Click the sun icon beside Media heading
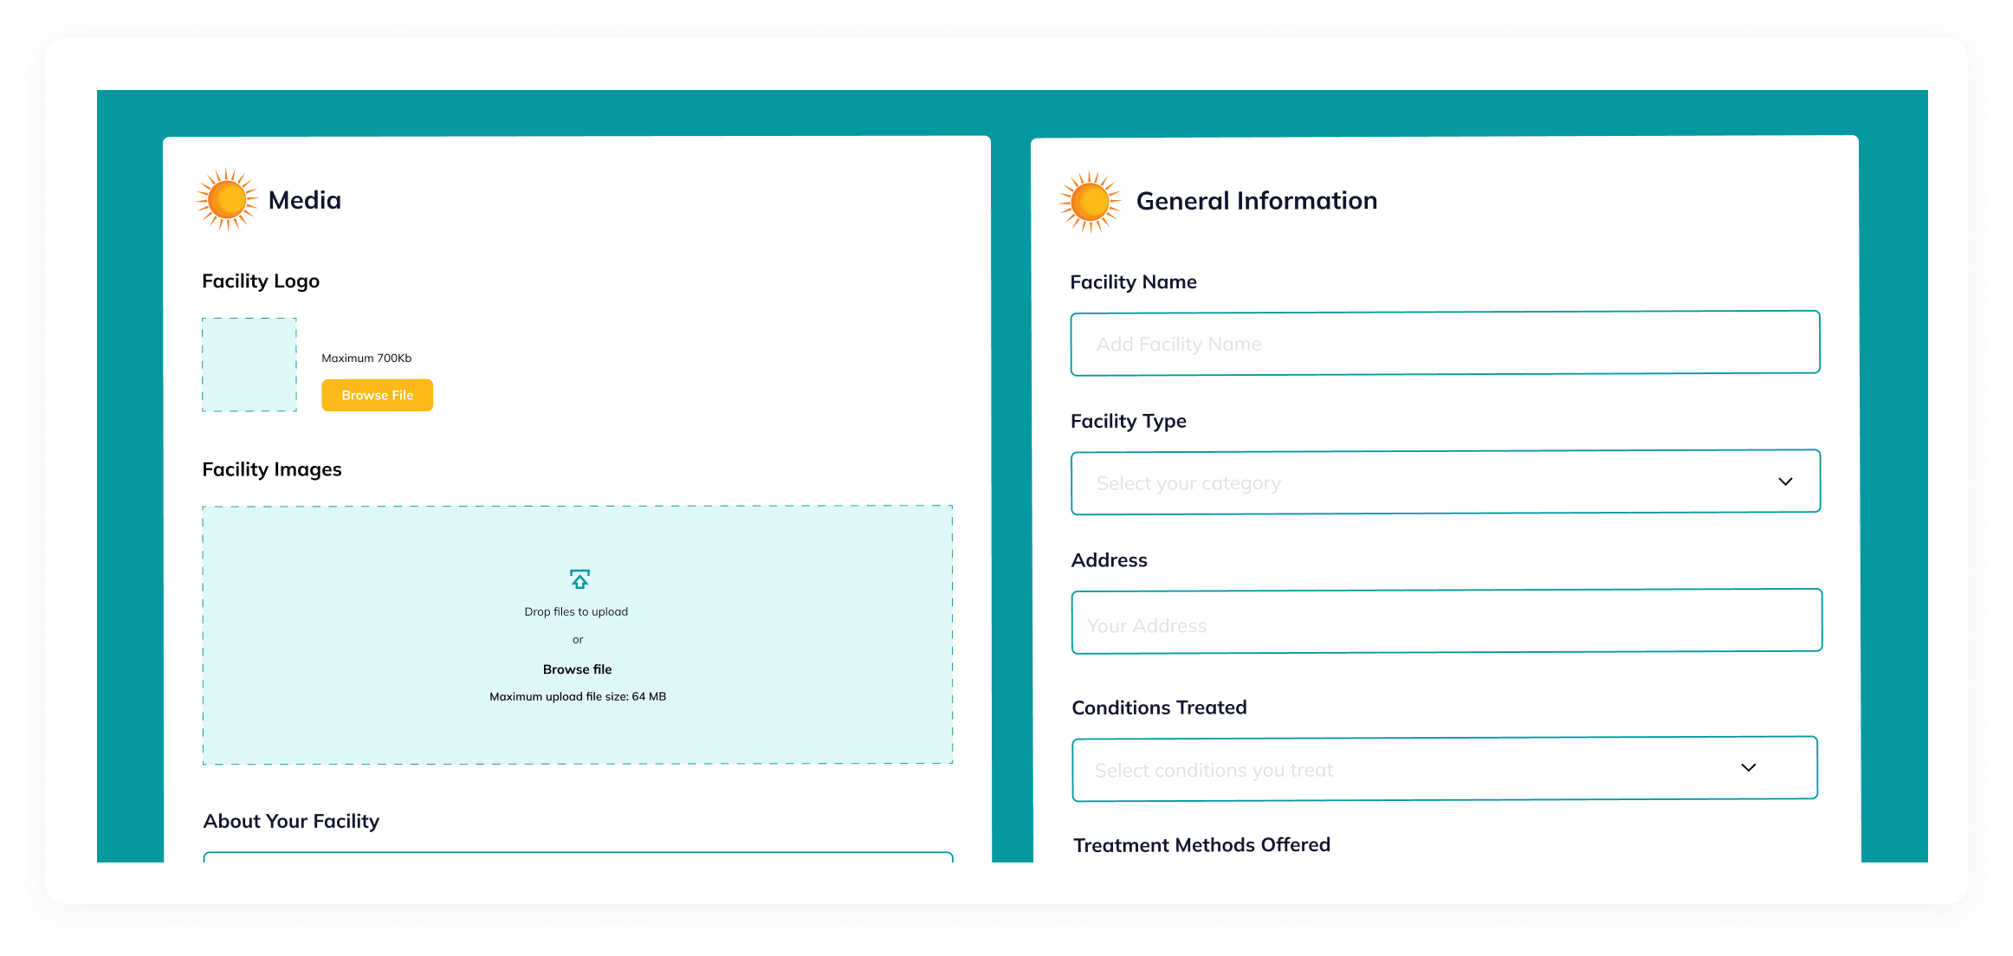The width and height of the screenshot is (2013, 956). (x=227, y=200)
